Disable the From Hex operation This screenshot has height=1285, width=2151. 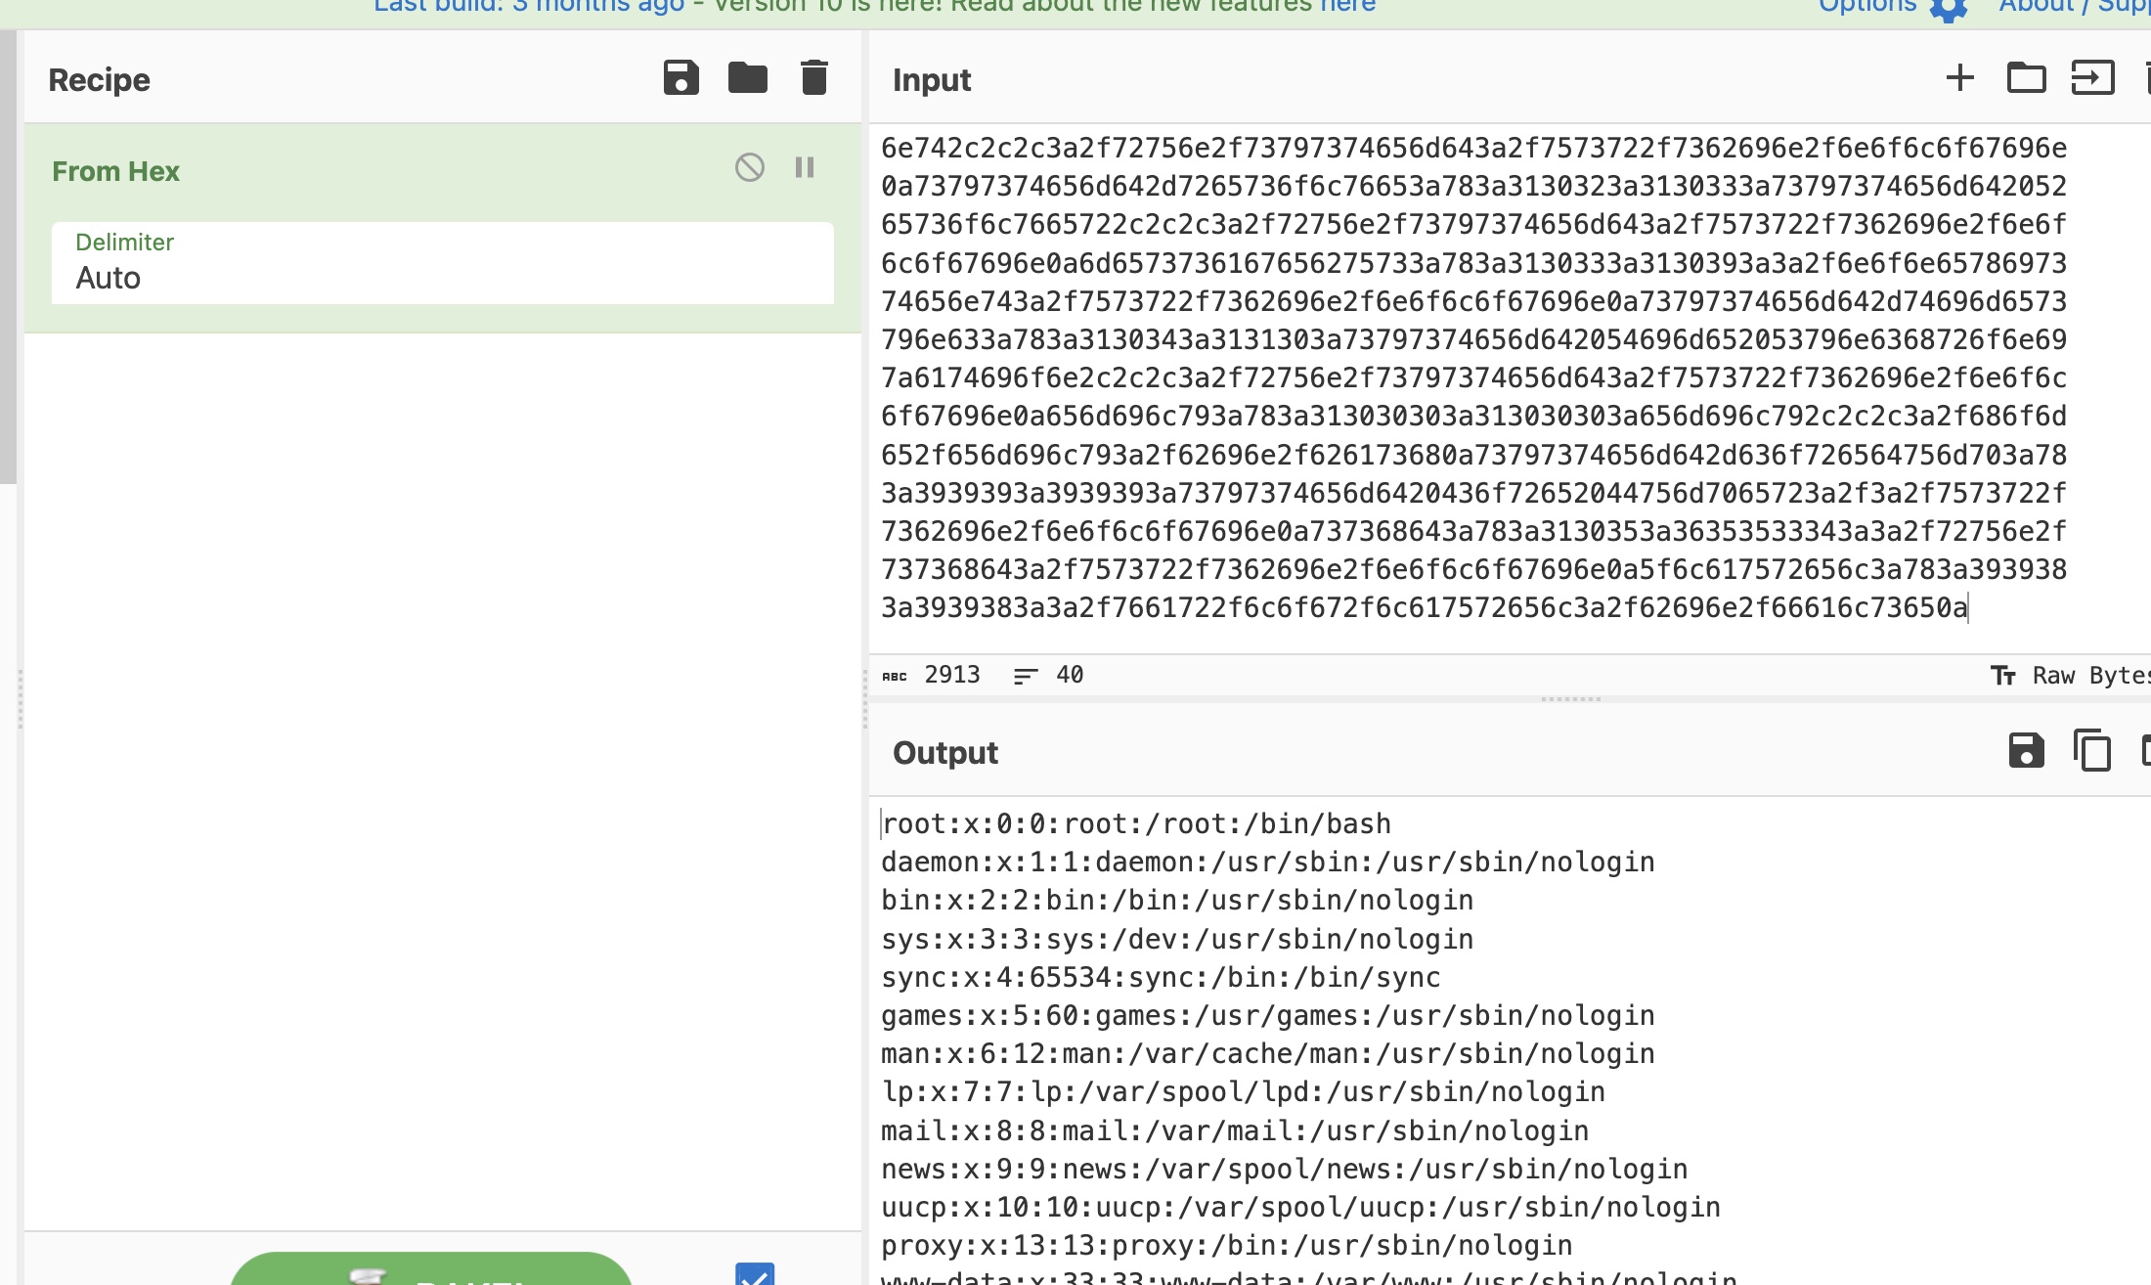750,167
